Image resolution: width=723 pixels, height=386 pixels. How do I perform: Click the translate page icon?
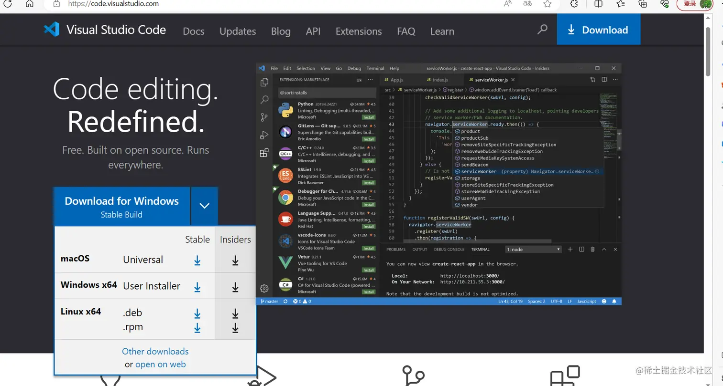tap(527, 4)
